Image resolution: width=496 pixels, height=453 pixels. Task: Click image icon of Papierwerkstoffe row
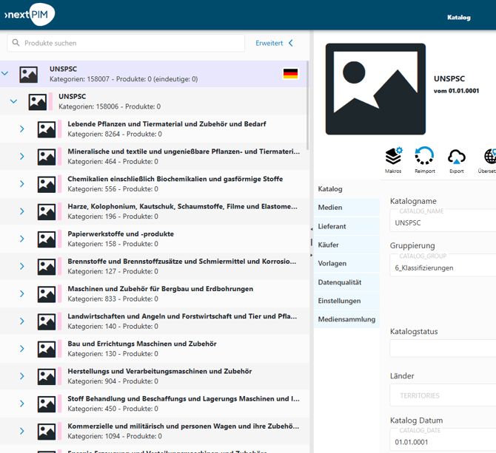(x=47, y=239)
